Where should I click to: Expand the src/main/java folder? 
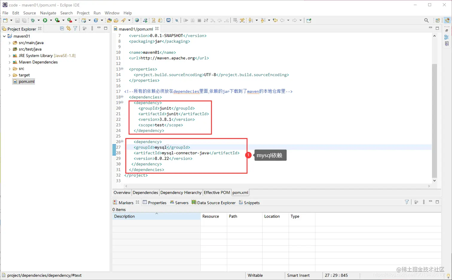point(10,43)
